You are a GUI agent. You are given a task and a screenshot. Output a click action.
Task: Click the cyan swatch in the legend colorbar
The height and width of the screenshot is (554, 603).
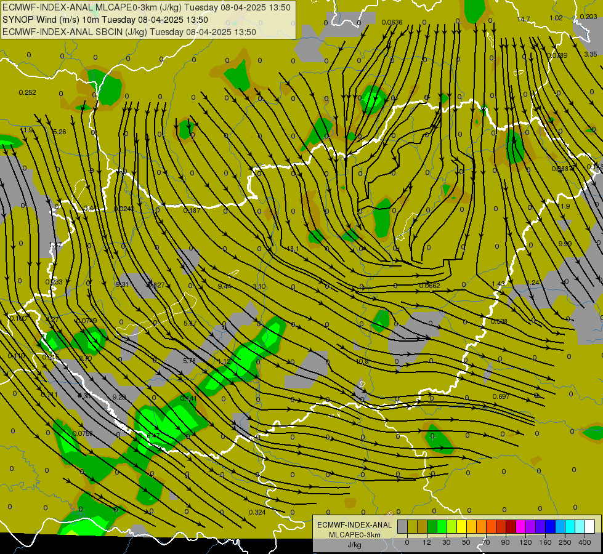tap(570, 526)
